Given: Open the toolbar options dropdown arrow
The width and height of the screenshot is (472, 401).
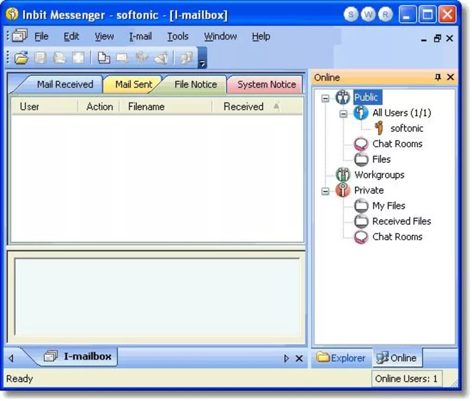Looking at the screenshot, I should coord(202,57).
